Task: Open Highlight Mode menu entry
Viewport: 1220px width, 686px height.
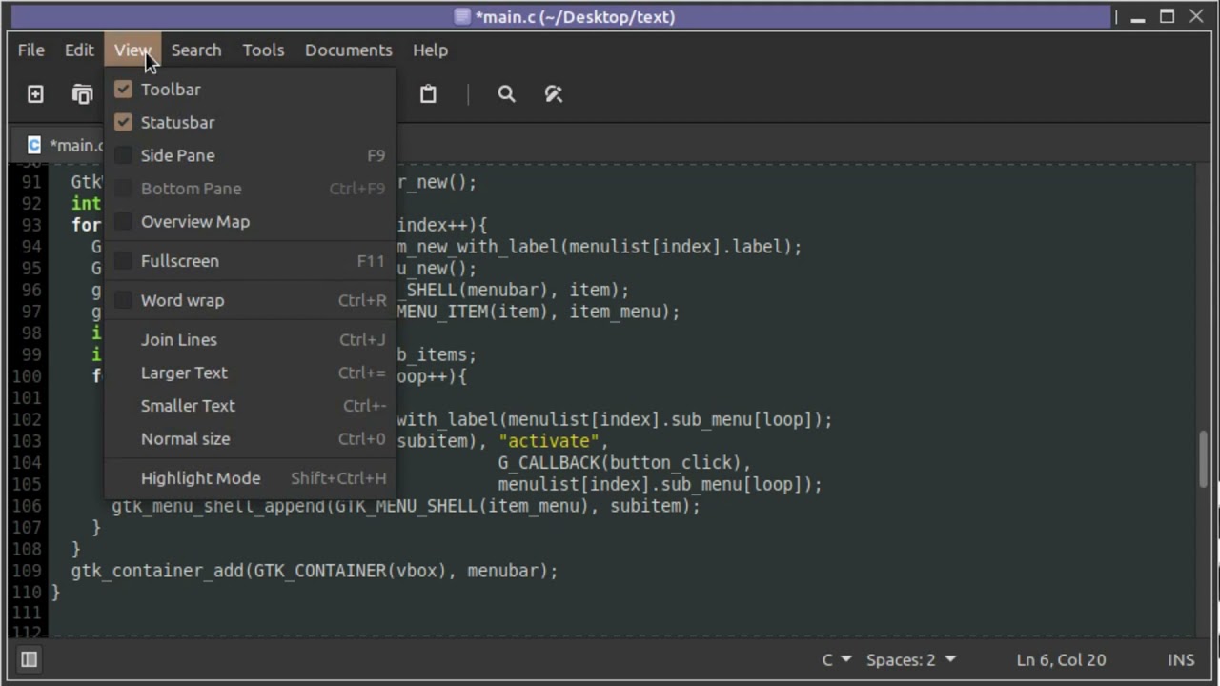Action: pyautogui.click(x=250, y=478)
